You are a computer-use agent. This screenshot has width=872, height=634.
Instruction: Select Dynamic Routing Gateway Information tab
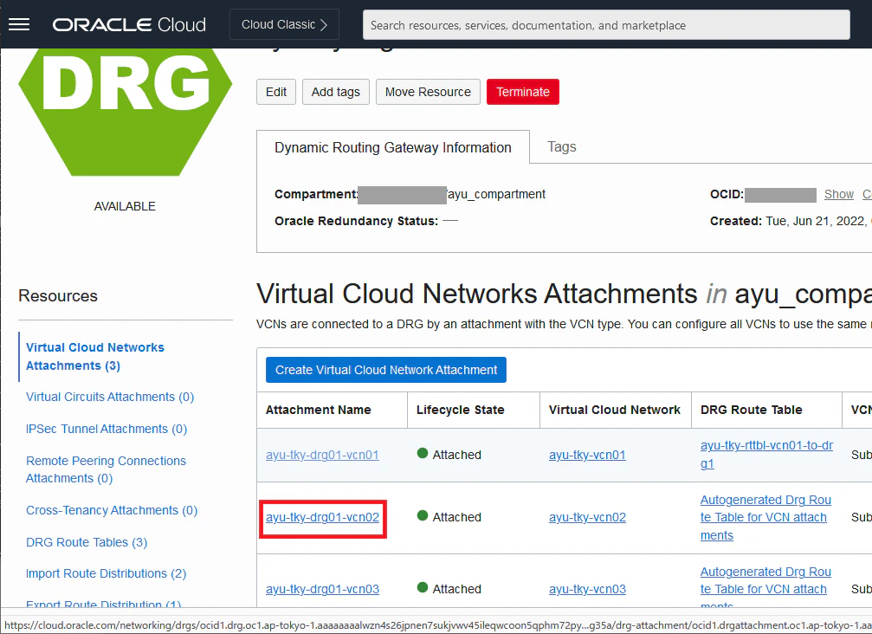pos(392,147)
